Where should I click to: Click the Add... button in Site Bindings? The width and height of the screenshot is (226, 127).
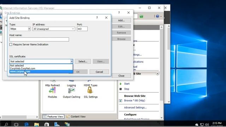121,20
